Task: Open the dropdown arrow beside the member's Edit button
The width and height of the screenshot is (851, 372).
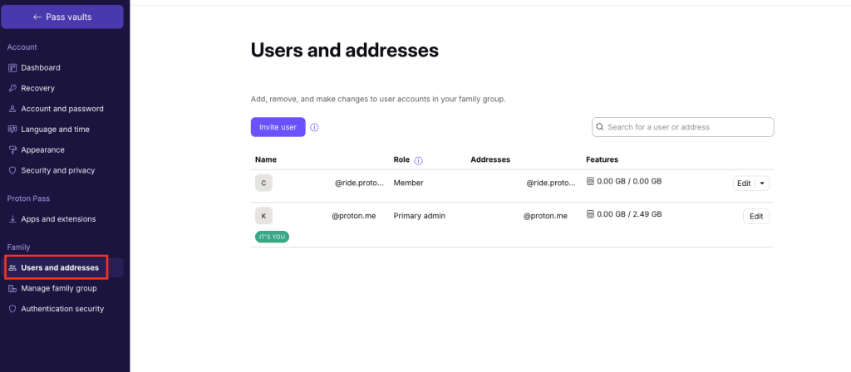Action: (763, 184)
